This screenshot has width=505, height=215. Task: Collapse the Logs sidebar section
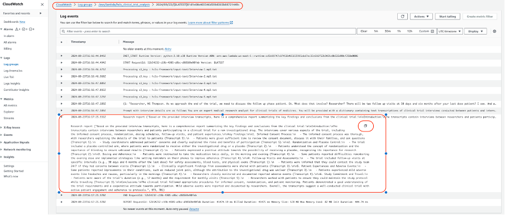click(x=2, y=58)
